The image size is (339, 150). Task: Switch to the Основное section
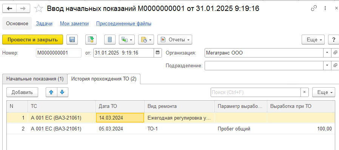pyautogui.click(x=17, y=23)
